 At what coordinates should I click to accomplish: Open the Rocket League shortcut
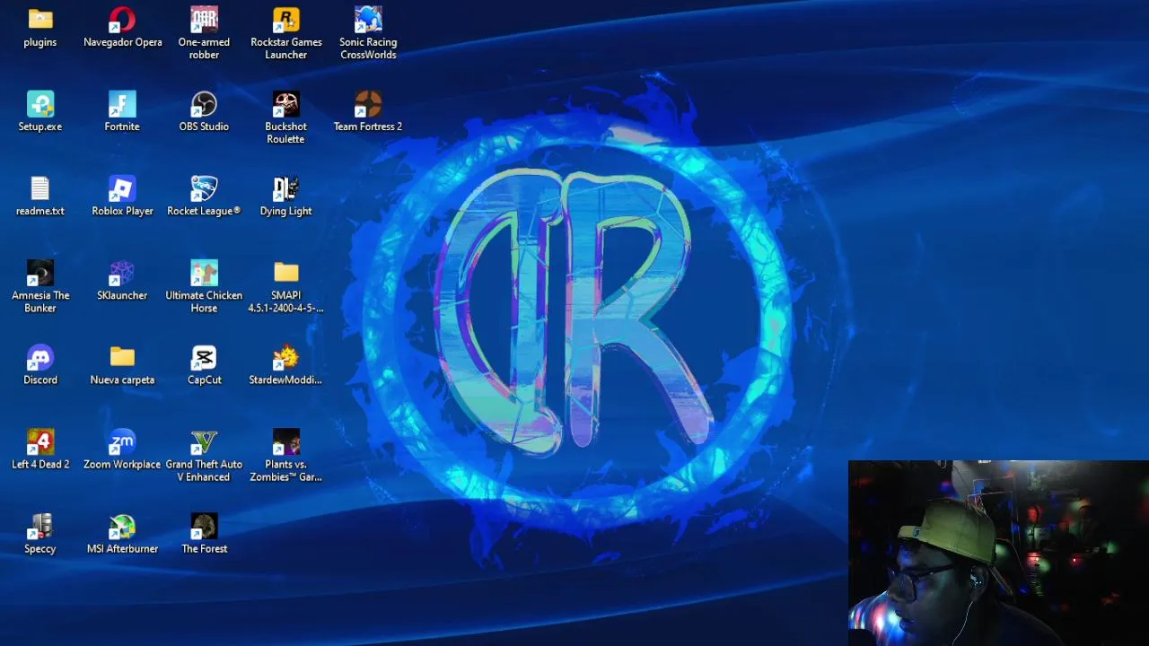(204, 188)
